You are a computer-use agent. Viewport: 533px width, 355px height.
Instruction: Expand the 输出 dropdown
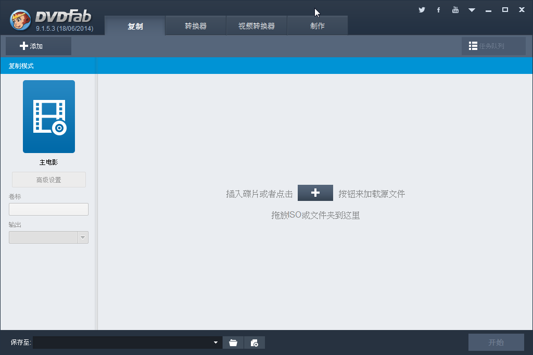tap(83, 237)
